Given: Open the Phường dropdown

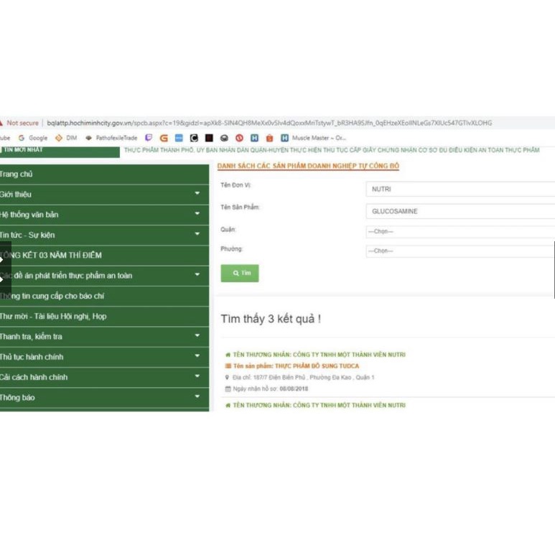Looking at the screenshot, I should (x=460, y=251).
